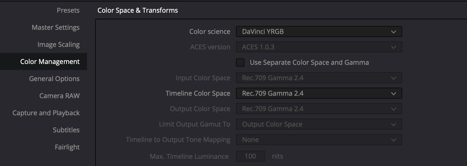Select the Color Management section
467x166 pixels.
tap(43, 61)
